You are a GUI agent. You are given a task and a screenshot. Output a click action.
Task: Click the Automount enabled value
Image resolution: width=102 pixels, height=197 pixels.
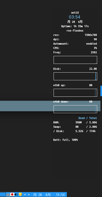tap(92, 44)
